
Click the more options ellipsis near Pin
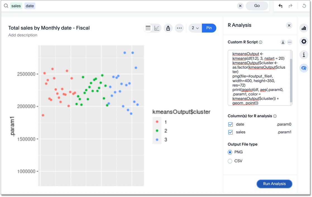click(x=179, y=28)
